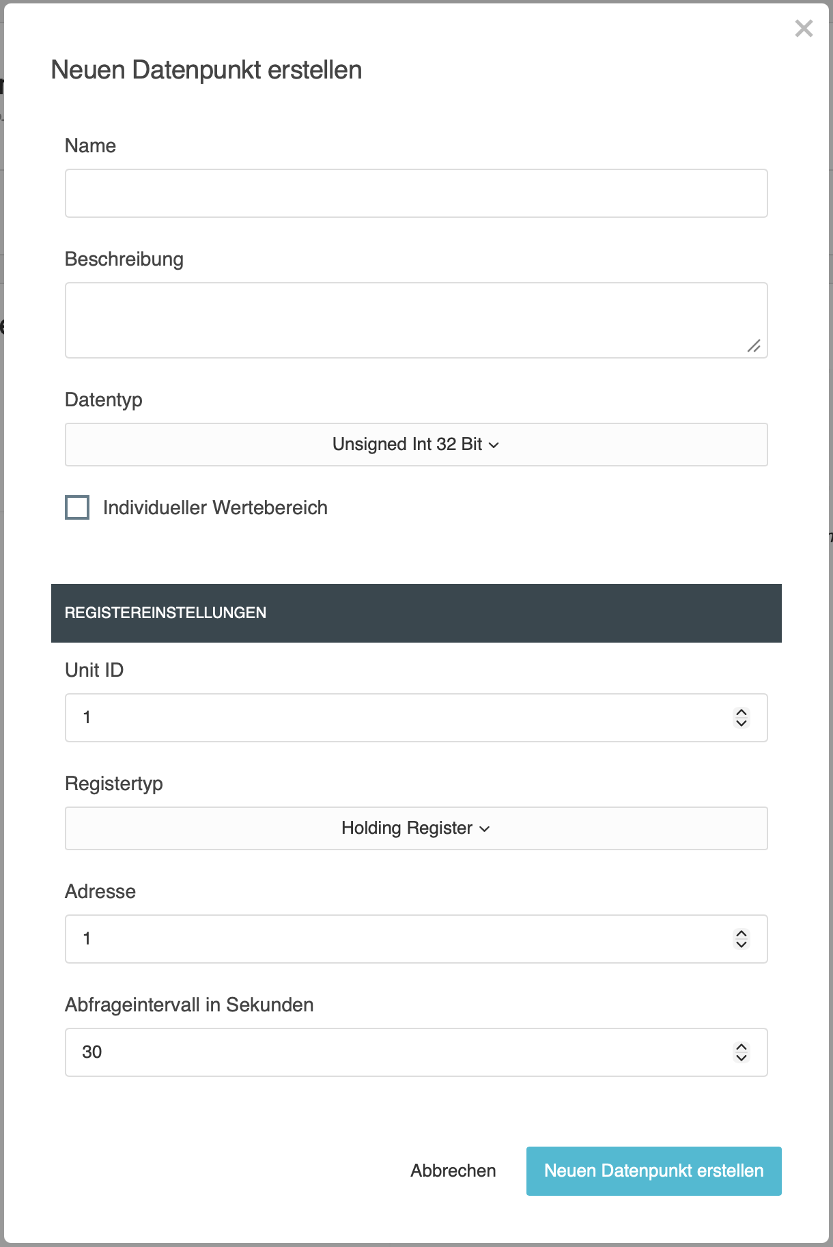The image size is (833, 1247).
Task: Decrease Unit ID with the down arrow
Action: coord(742,723)
